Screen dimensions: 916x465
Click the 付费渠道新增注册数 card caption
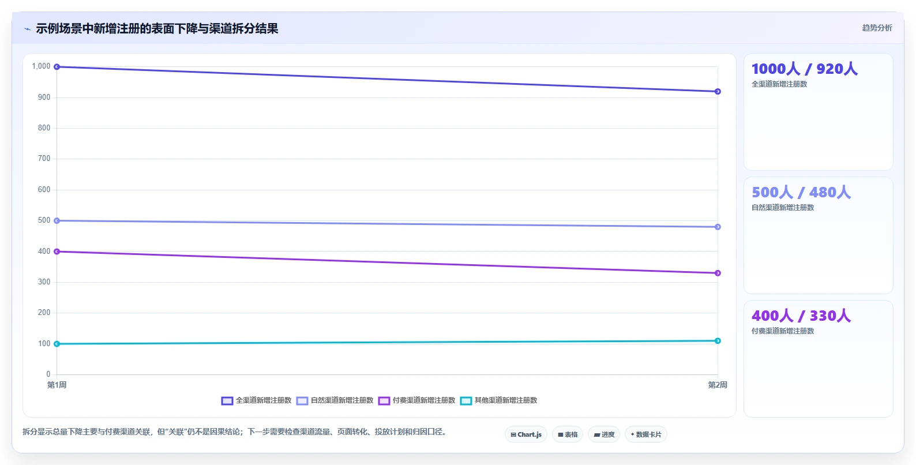(x=783, y=331)
